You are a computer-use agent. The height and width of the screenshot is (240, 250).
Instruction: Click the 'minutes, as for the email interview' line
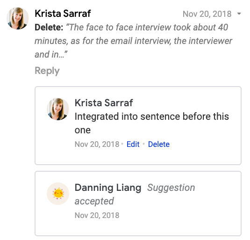pos(133,41)
